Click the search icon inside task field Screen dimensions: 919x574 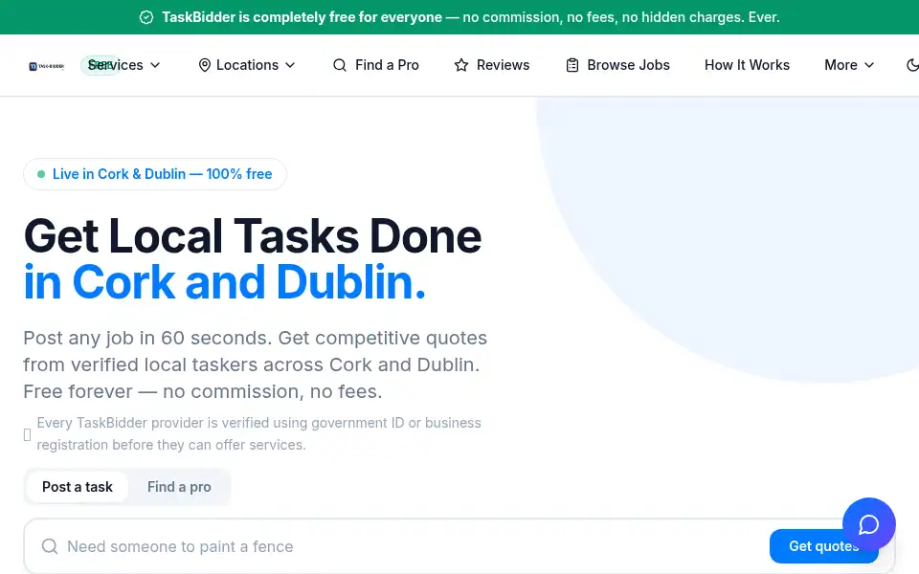[x=50, y=546]
